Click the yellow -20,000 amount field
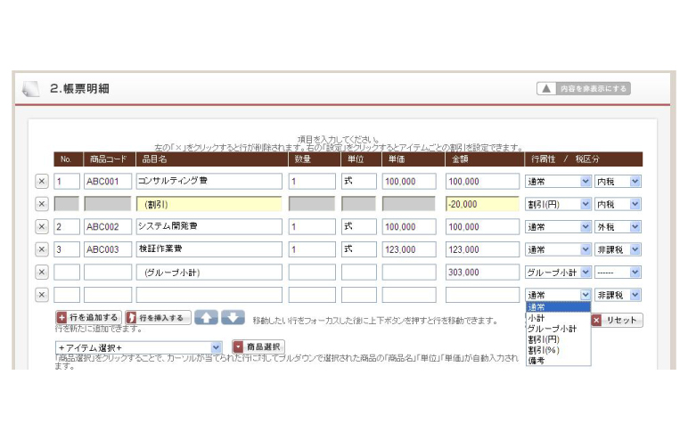 coord(482,204)
